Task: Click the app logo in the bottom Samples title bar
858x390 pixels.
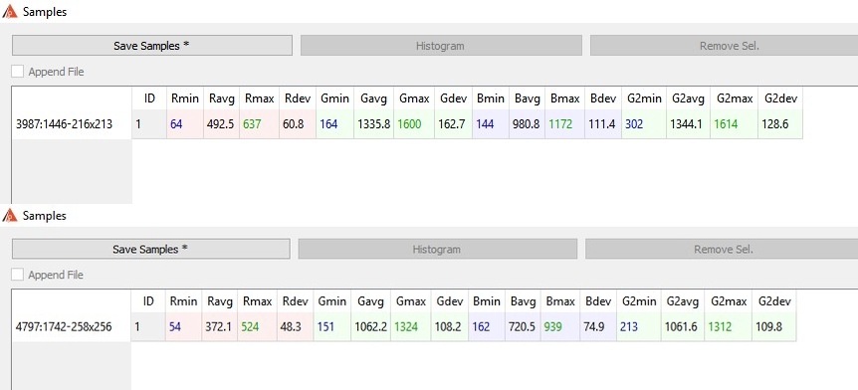Action: click(x=10, y=216)
